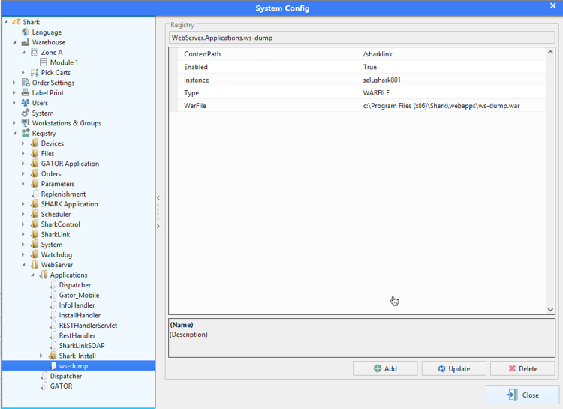Expand the Devices folder arrow
563x409 pixels.
pyautogui.click(x=23, y=143)
